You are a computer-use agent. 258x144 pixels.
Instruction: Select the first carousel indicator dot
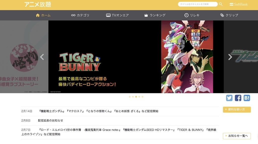point(130,97)
